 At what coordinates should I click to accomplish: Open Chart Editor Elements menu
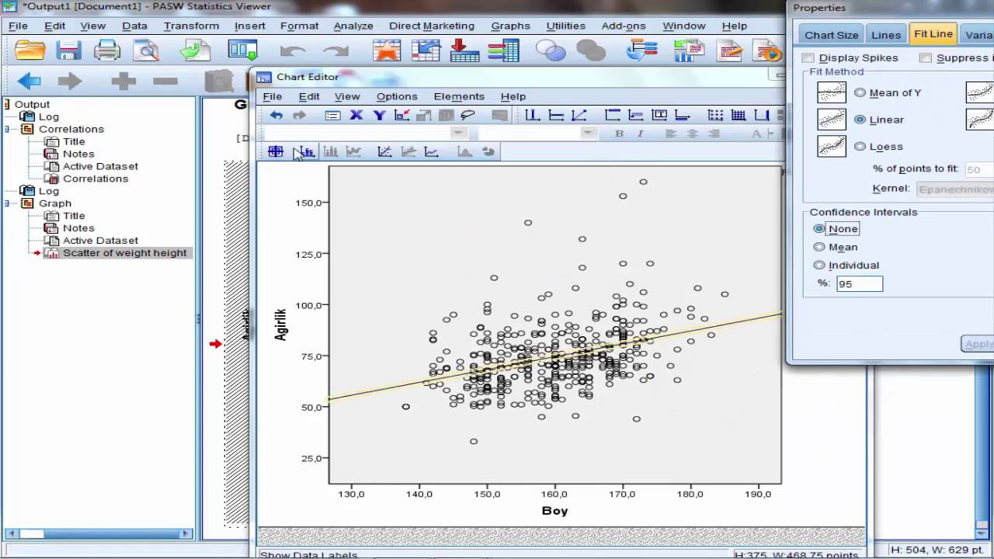click(x=459, y=96)
